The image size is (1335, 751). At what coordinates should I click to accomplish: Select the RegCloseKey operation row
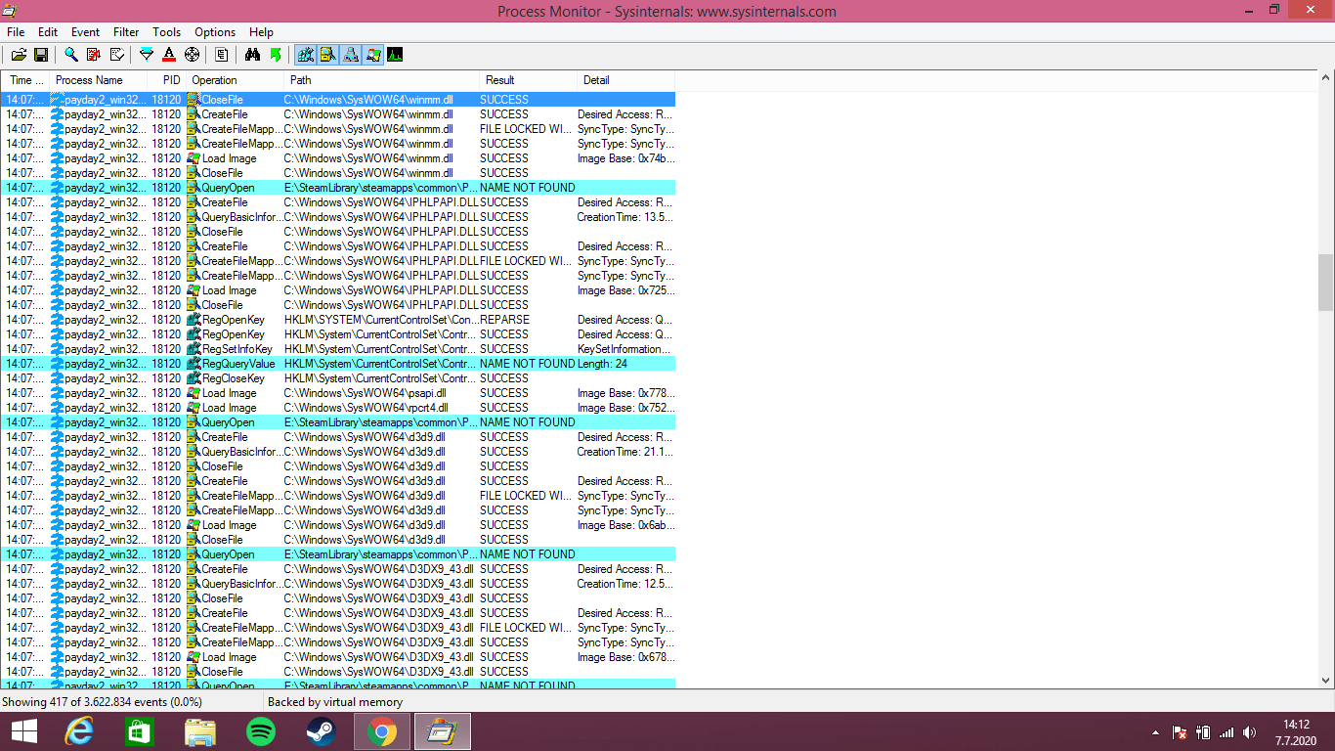[x=337, y=378]
